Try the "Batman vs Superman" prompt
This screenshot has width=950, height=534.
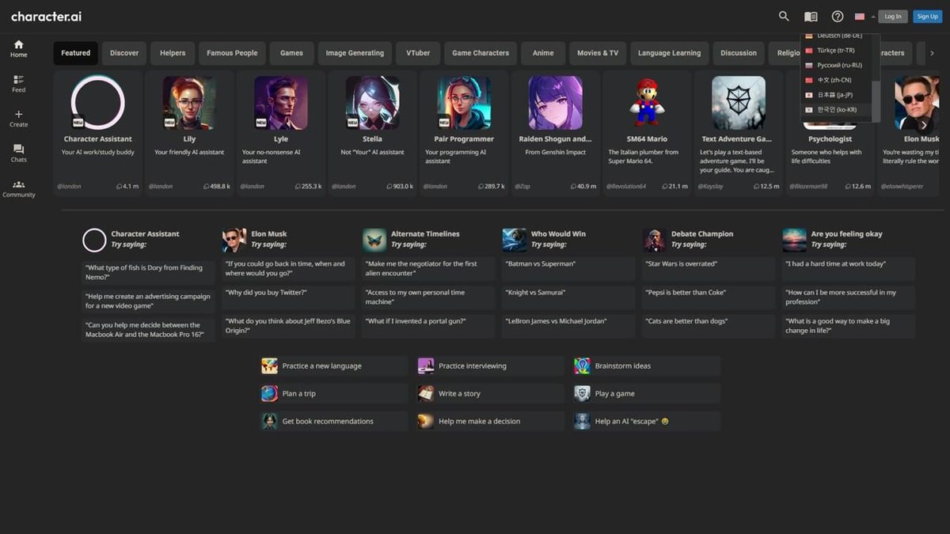[x=568, y=269]
